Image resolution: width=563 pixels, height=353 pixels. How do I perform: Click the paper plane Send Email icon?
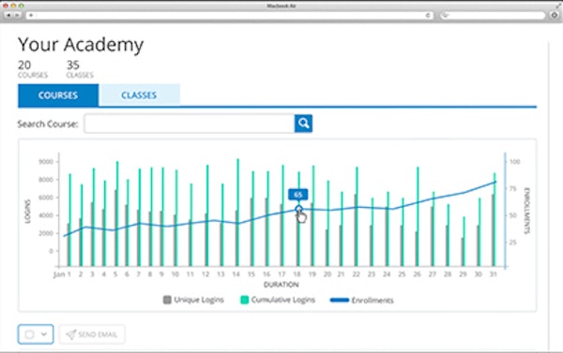70,334
